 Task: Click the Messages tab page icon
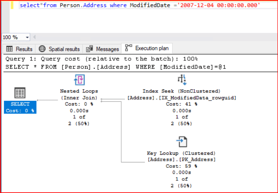pyautogui.click(x=89, y=49)
